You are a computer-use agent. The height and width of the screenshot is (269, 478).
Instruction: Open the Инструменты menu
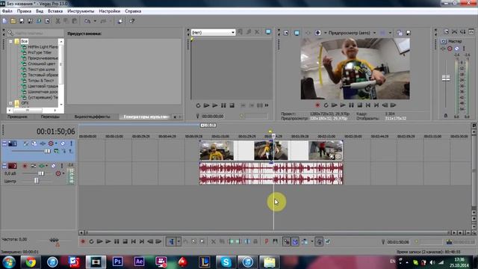[81, 11]
